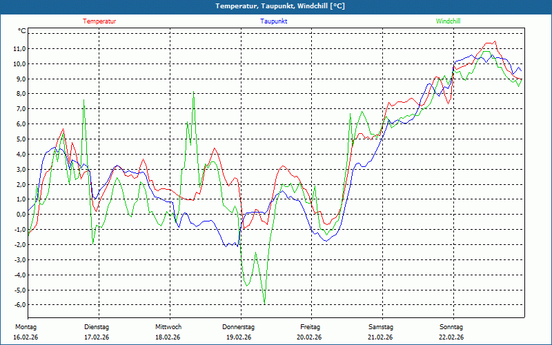Click the red Temperatur legend label
Screen dimensions: 552x345
click(99, 21)
